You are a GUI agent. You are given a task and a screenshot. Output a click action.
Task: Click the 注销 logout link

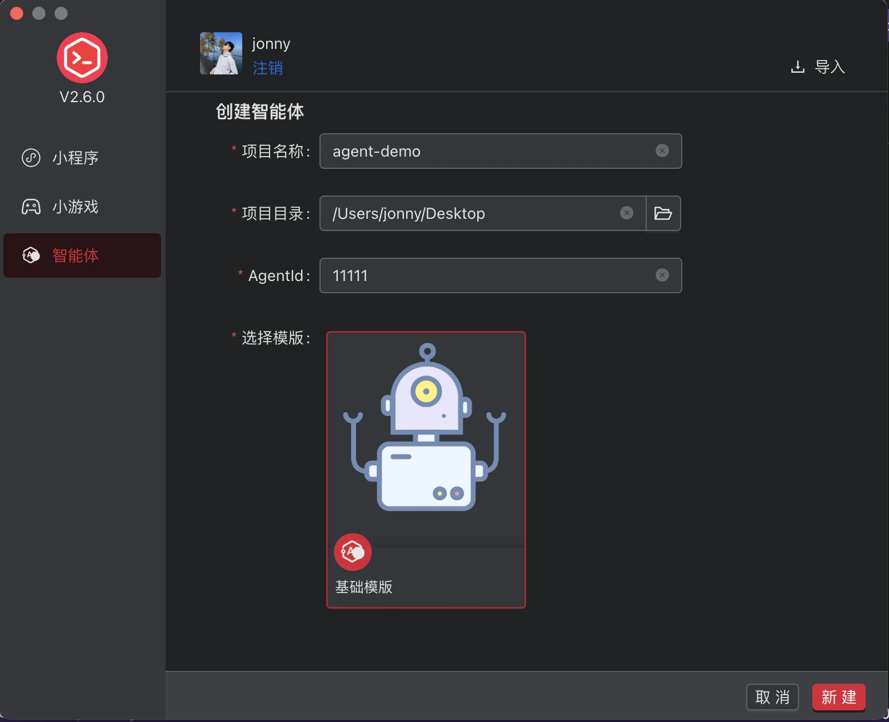(268, 69)
